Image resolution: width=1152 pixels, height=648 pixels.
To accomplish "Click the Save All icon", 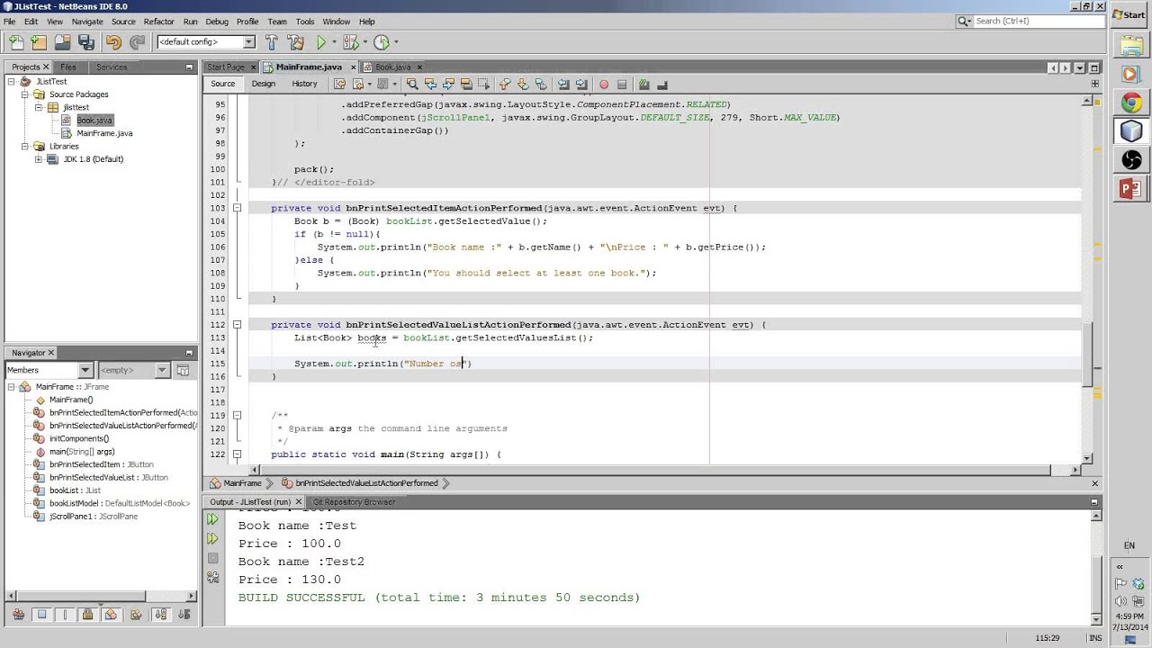I will (85, 42).
